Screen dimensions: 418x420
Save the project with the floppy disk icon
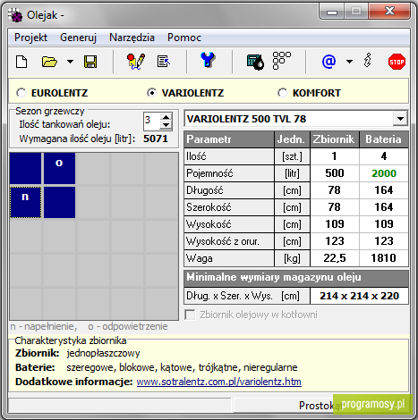point(90,62)
